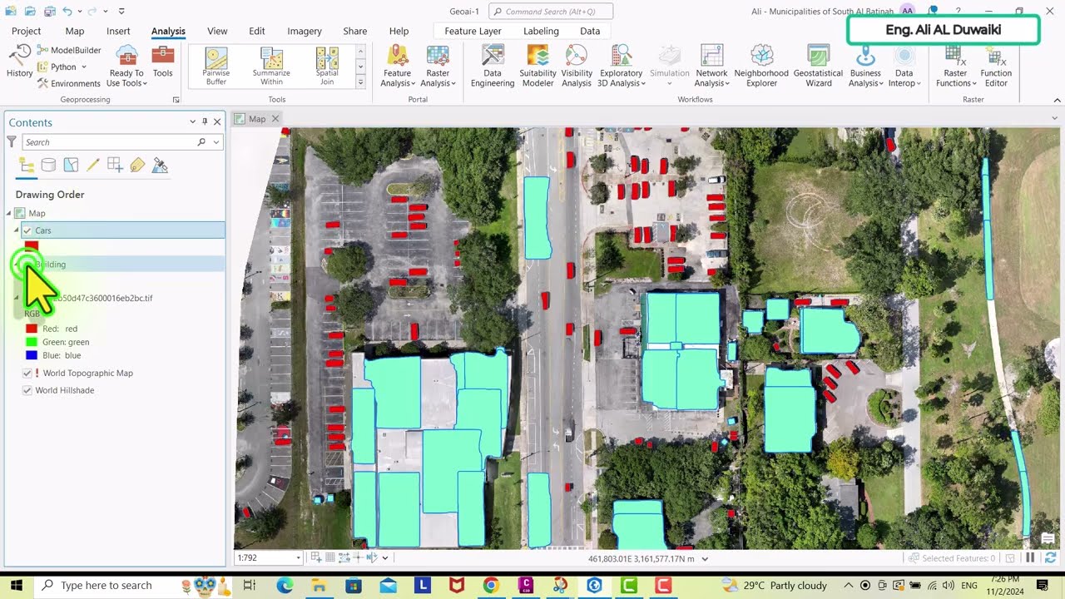Image resolution: width=1065 pixels, height=599 pixels.
Task: Open the Spatial Join tool
Action: coord(327,67)
